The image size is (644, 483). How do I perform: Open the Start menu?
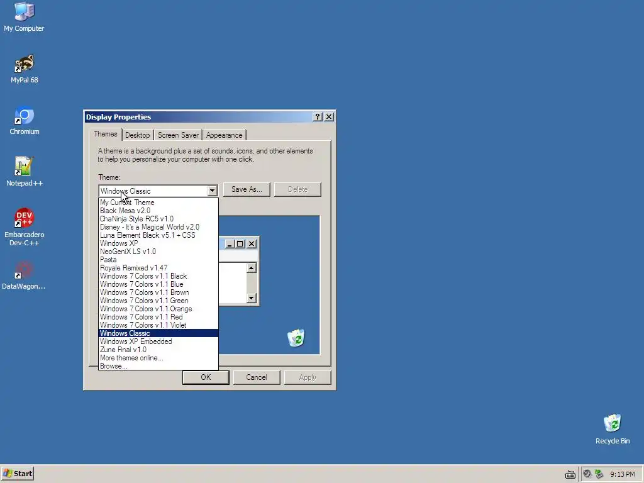pyautogui.click(x=18, y=474)
